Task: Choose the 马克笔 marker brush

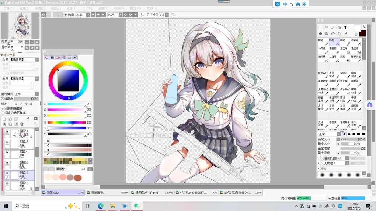Action: pyautogui.click(x=323, y=50)
